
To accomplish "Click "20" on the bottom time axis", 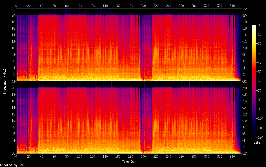I will coord(29,157).
